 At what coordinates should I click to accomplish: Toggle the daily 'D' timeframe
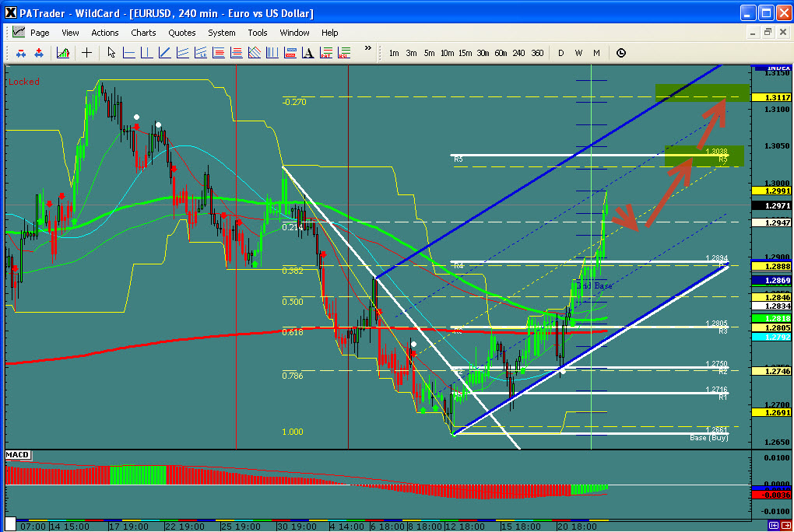coord(560,53)
